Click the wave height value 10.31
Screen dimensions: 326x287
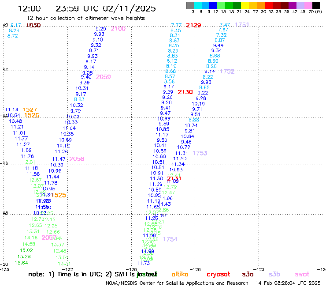82,88
